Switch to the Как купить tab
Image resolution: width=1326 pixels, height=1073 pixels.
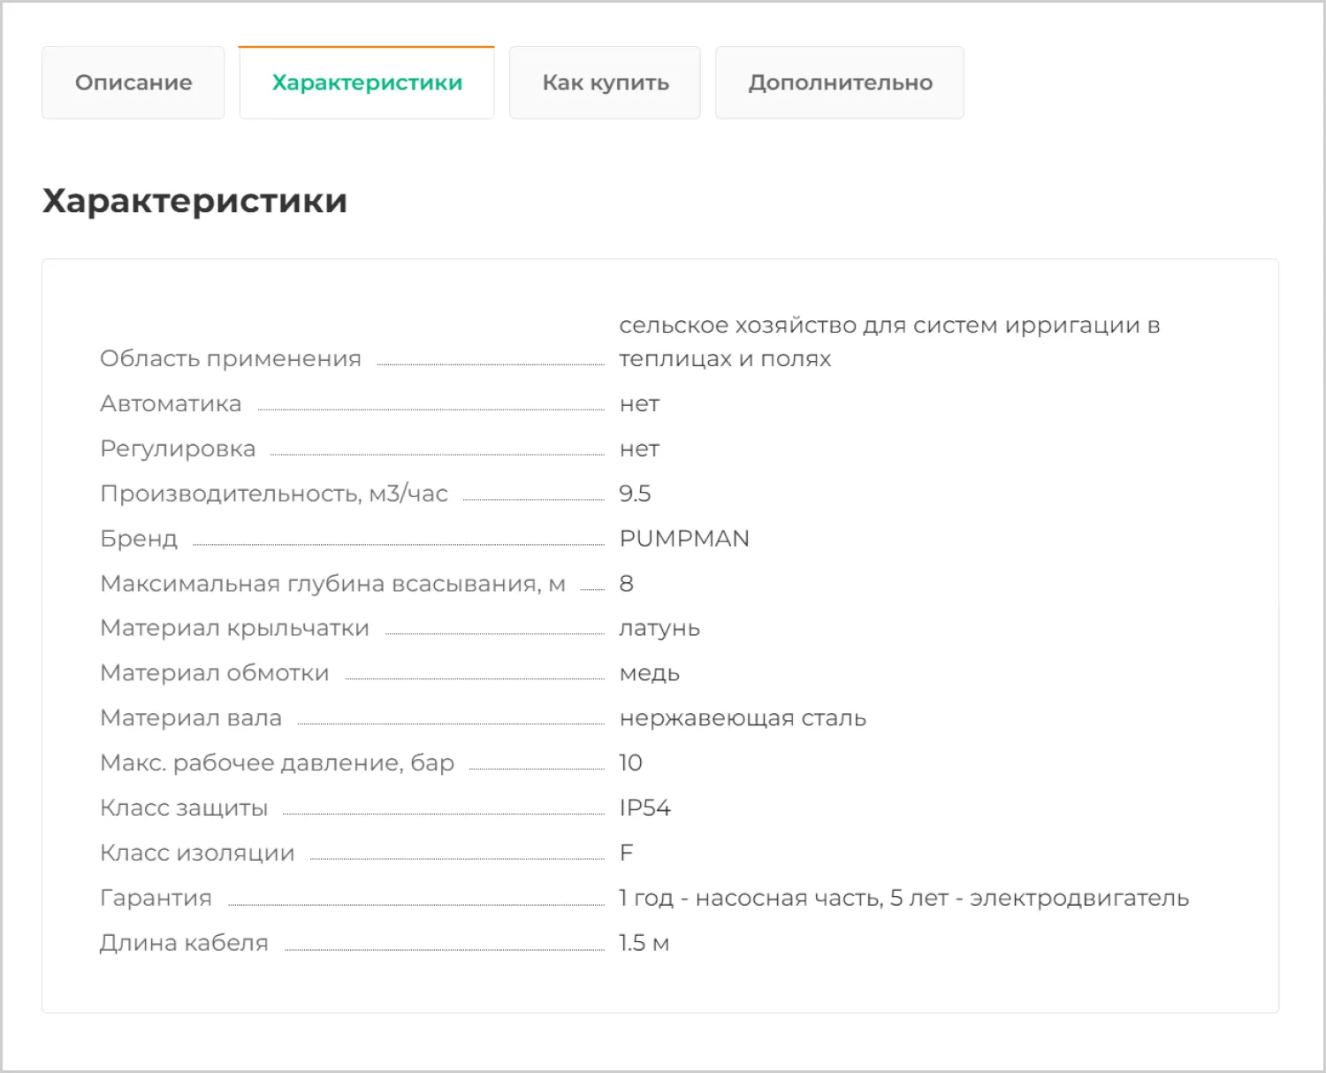tap(605, 82)
